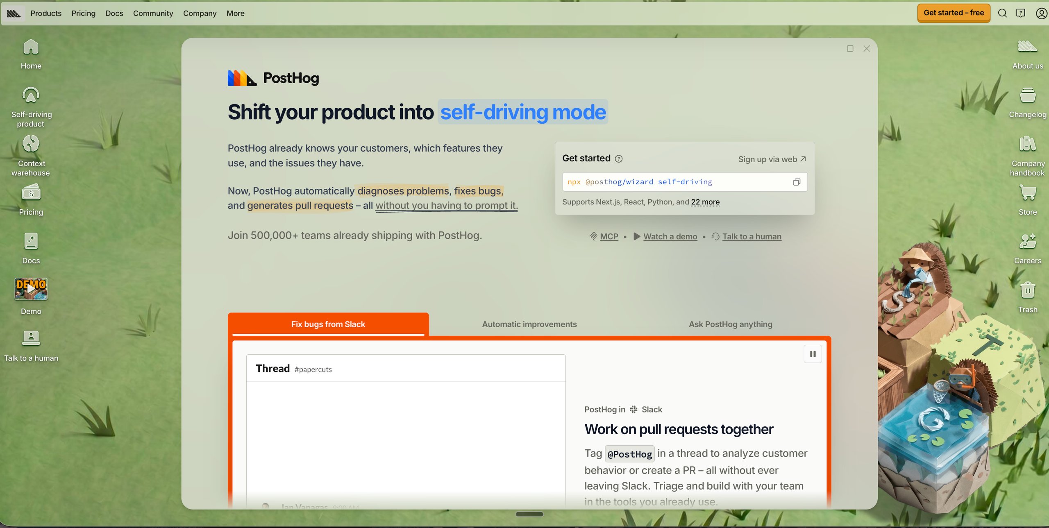Open the Pricing menu item in top bar
1049x528 pixels.
click(83, 13)
